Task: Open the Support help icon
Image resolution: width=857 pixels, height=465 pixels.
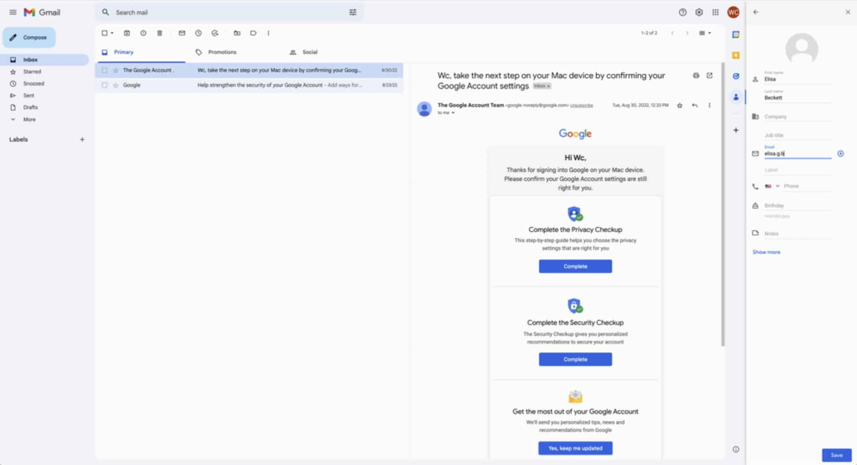Action: (683, 12)
